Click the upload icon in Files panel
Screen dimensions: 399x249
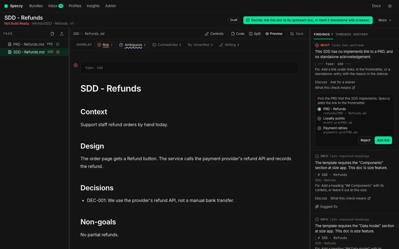(x=62, y=34)
